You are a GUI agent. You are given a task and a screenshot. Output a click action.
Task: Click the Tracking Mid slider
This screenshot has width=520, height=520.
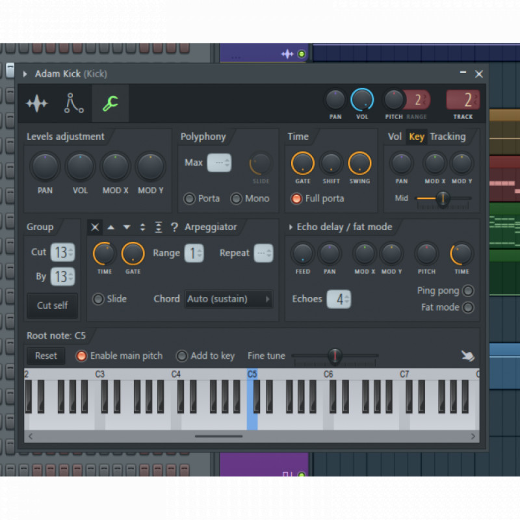tap(443, 198)
